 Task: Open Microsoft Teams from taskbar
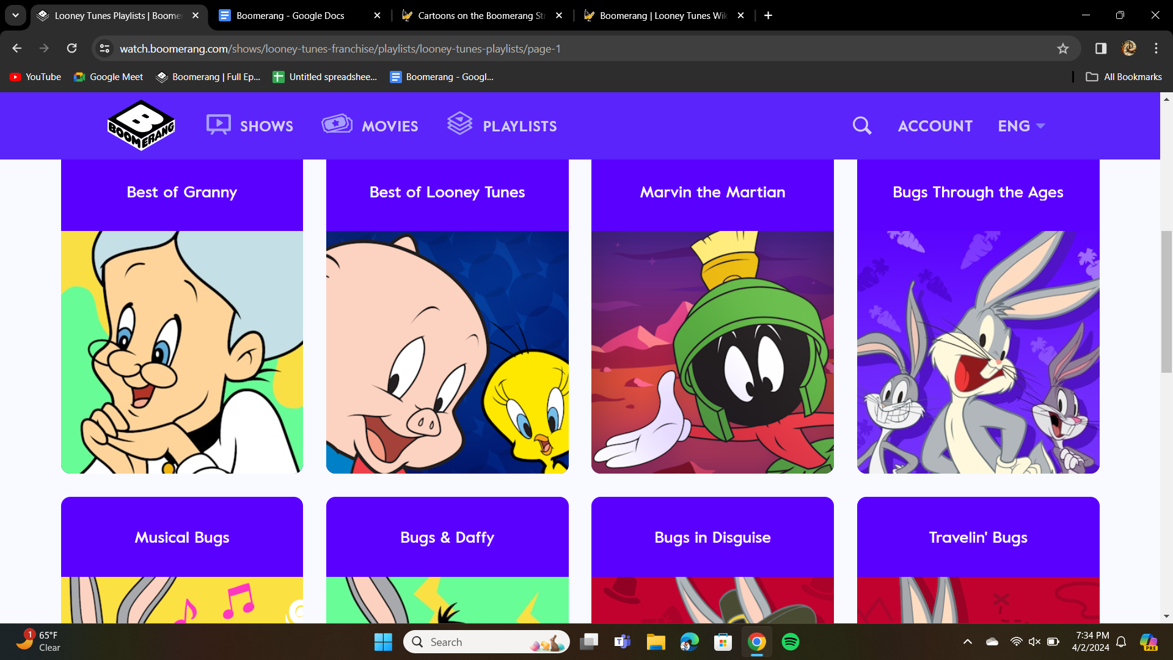[x=622, y=642]
